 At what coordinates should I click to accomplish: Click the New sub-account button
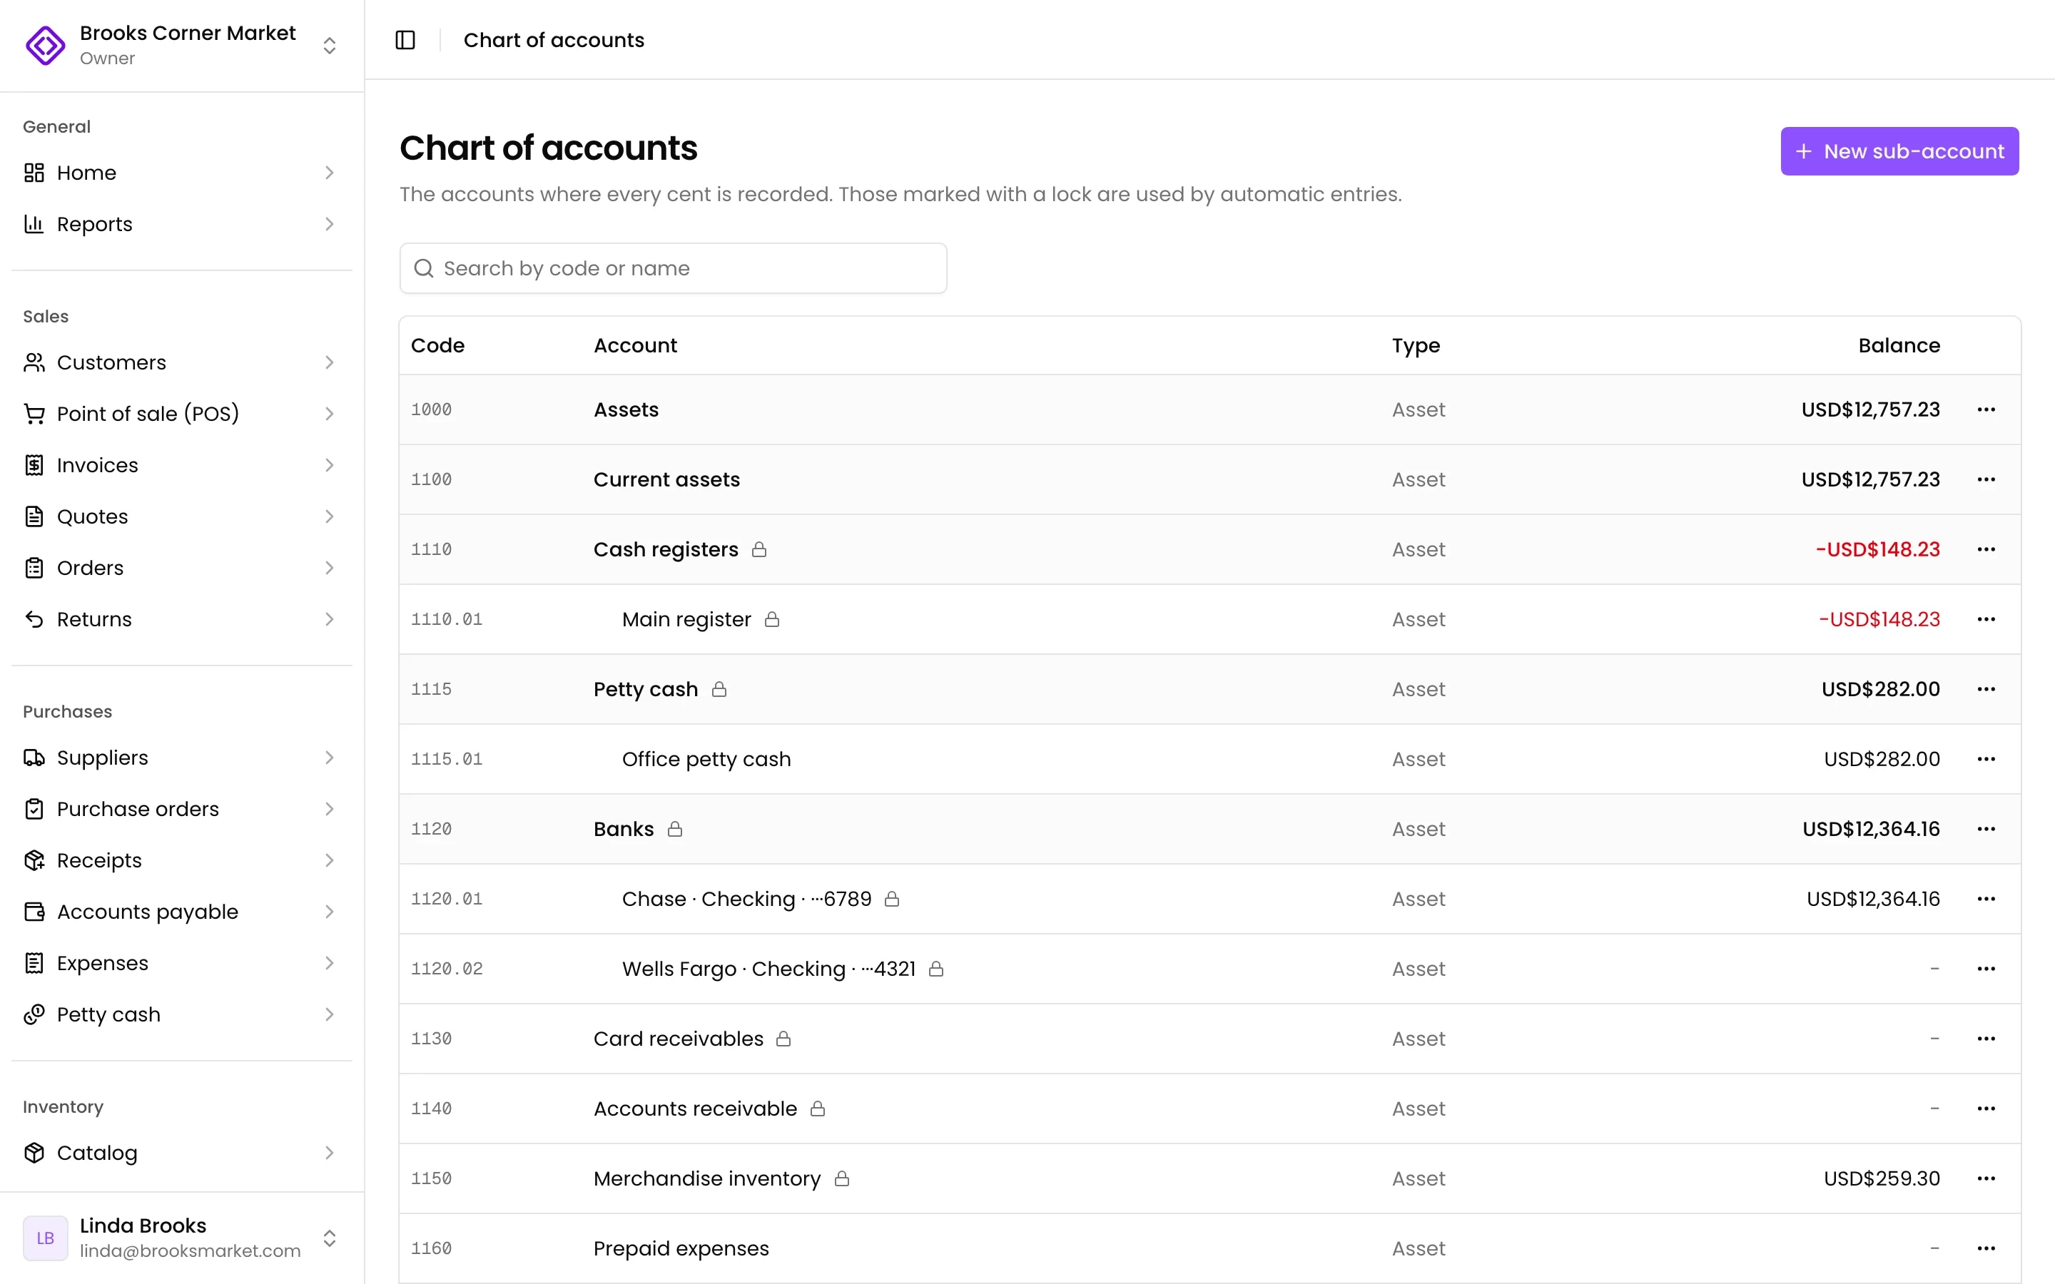click(1899, 151)
